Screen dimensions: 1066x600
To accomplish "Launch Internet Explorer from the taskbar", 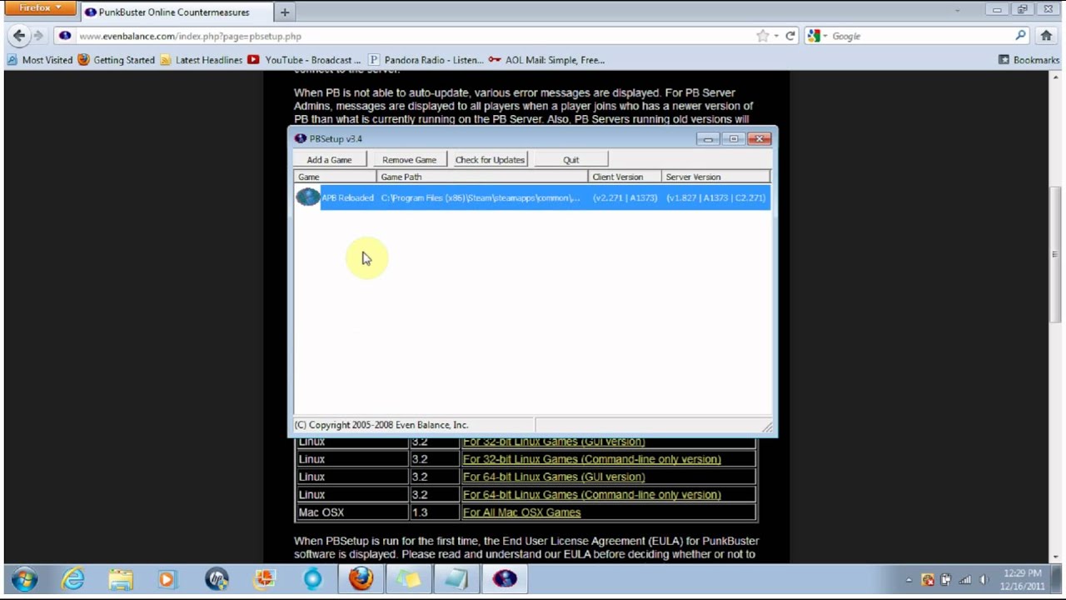I will click(x=73, y=578).
